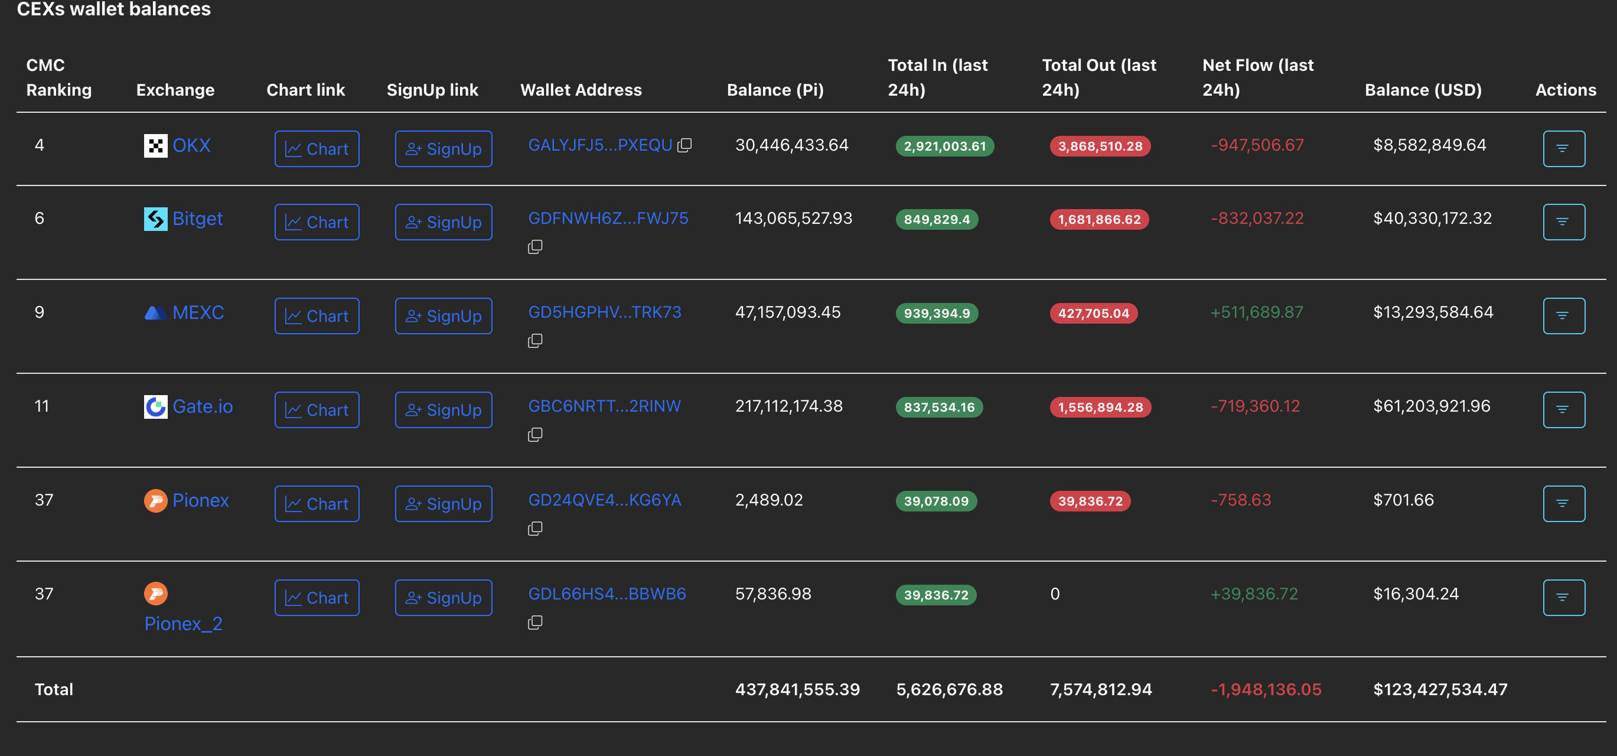Open the MEXC exchange link

[x=198, y=312]
